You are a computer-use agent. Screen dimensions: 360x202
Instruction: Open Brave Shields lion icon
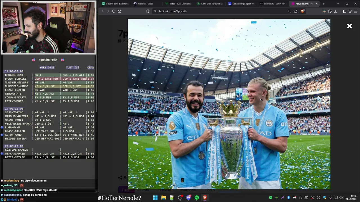(303, 11)
